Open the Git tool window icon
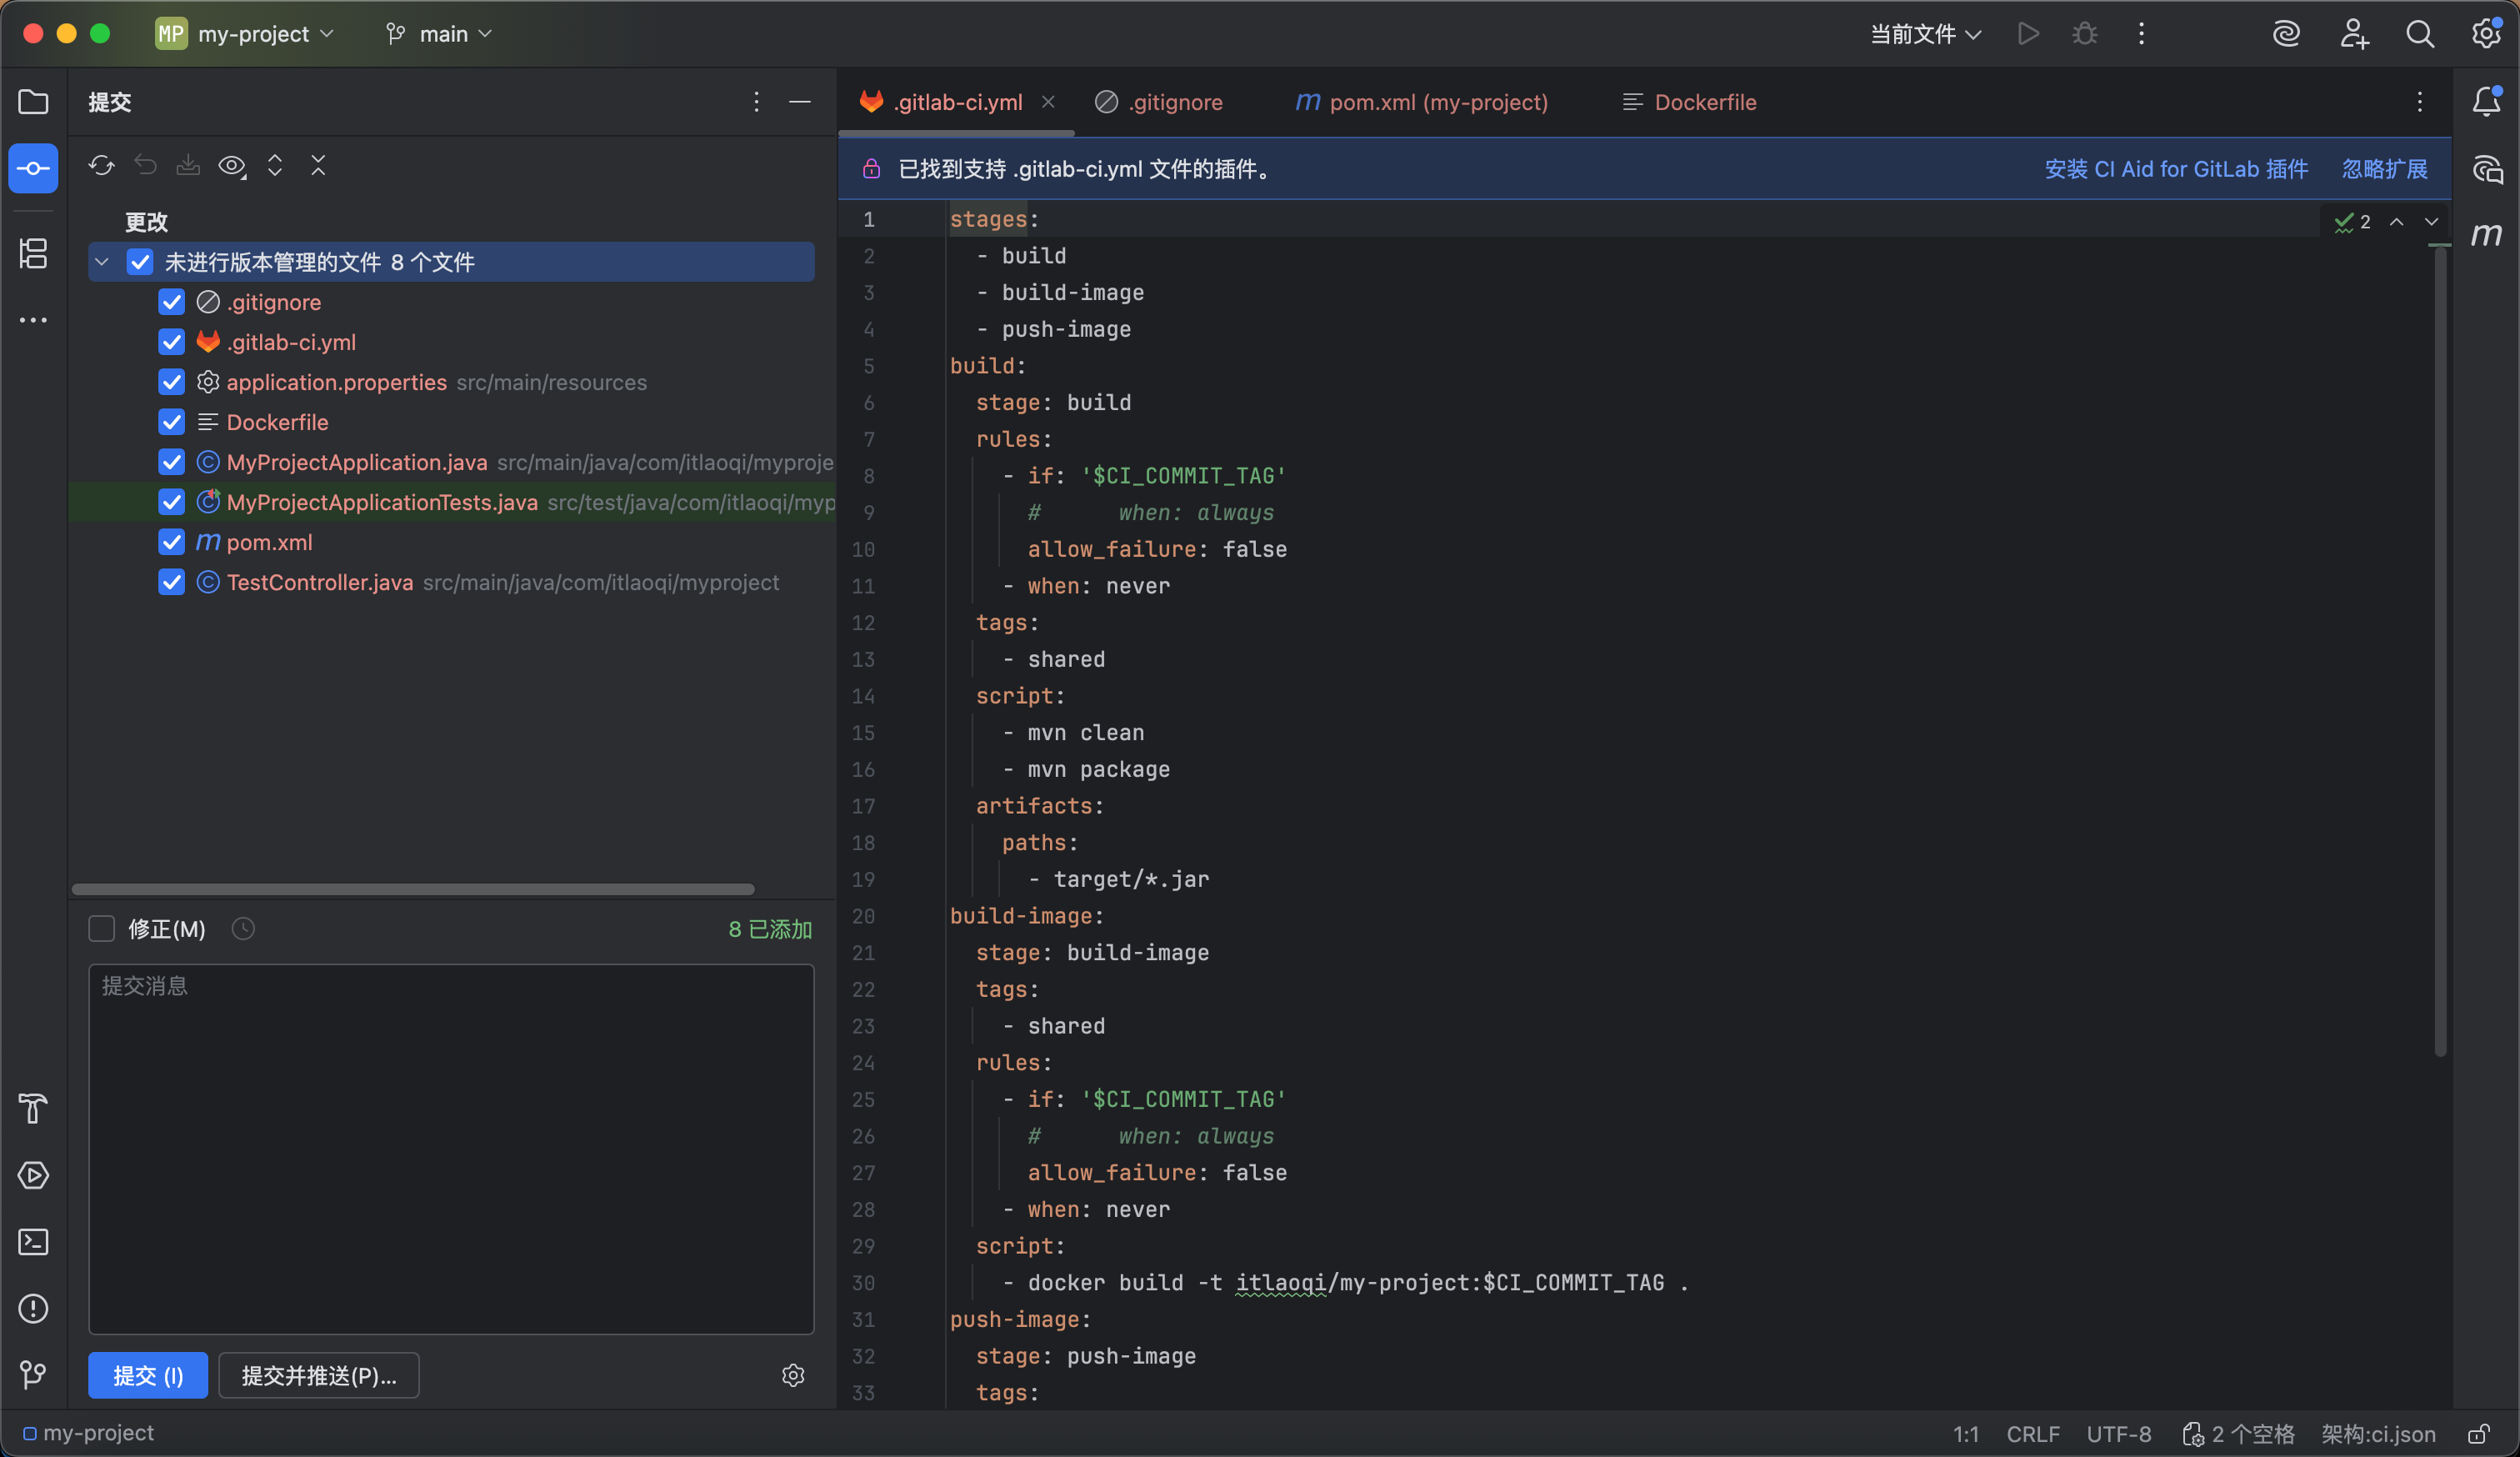 tap(33, 1375)
